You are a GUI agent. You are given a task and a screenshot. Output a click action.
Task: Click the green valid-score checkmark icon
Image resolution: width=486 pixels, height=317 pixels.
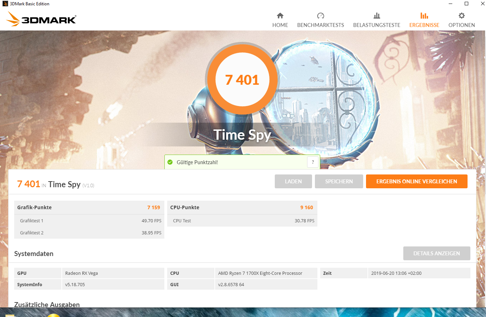tap(170, 162)
